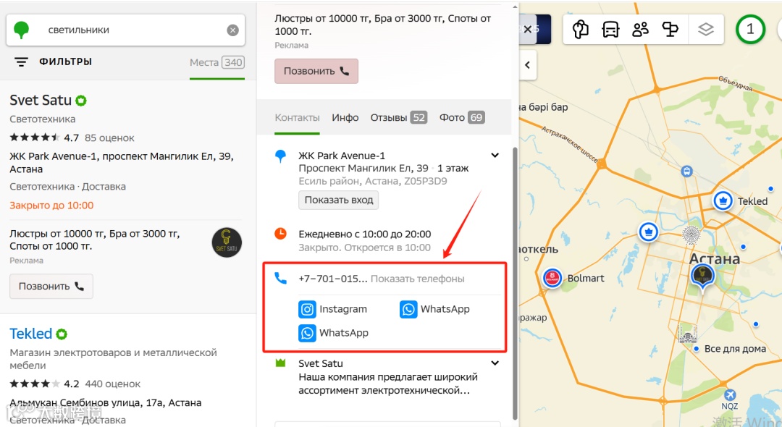Image resolution: width=782 pixels, height=427 pixels.
Task: Click the details panel vertical scrollbar
Action: [516, 283]
